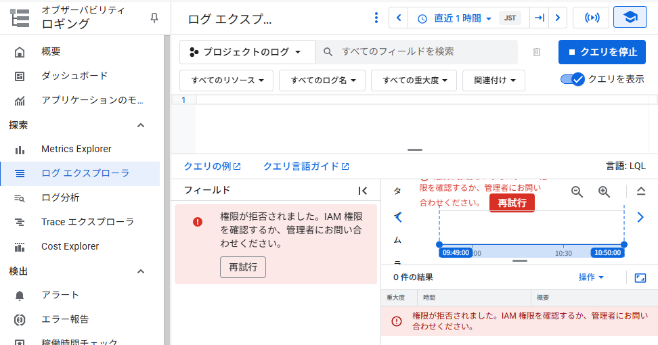Open the プロジェクトのログ scope dropdown

pos(246,52)
